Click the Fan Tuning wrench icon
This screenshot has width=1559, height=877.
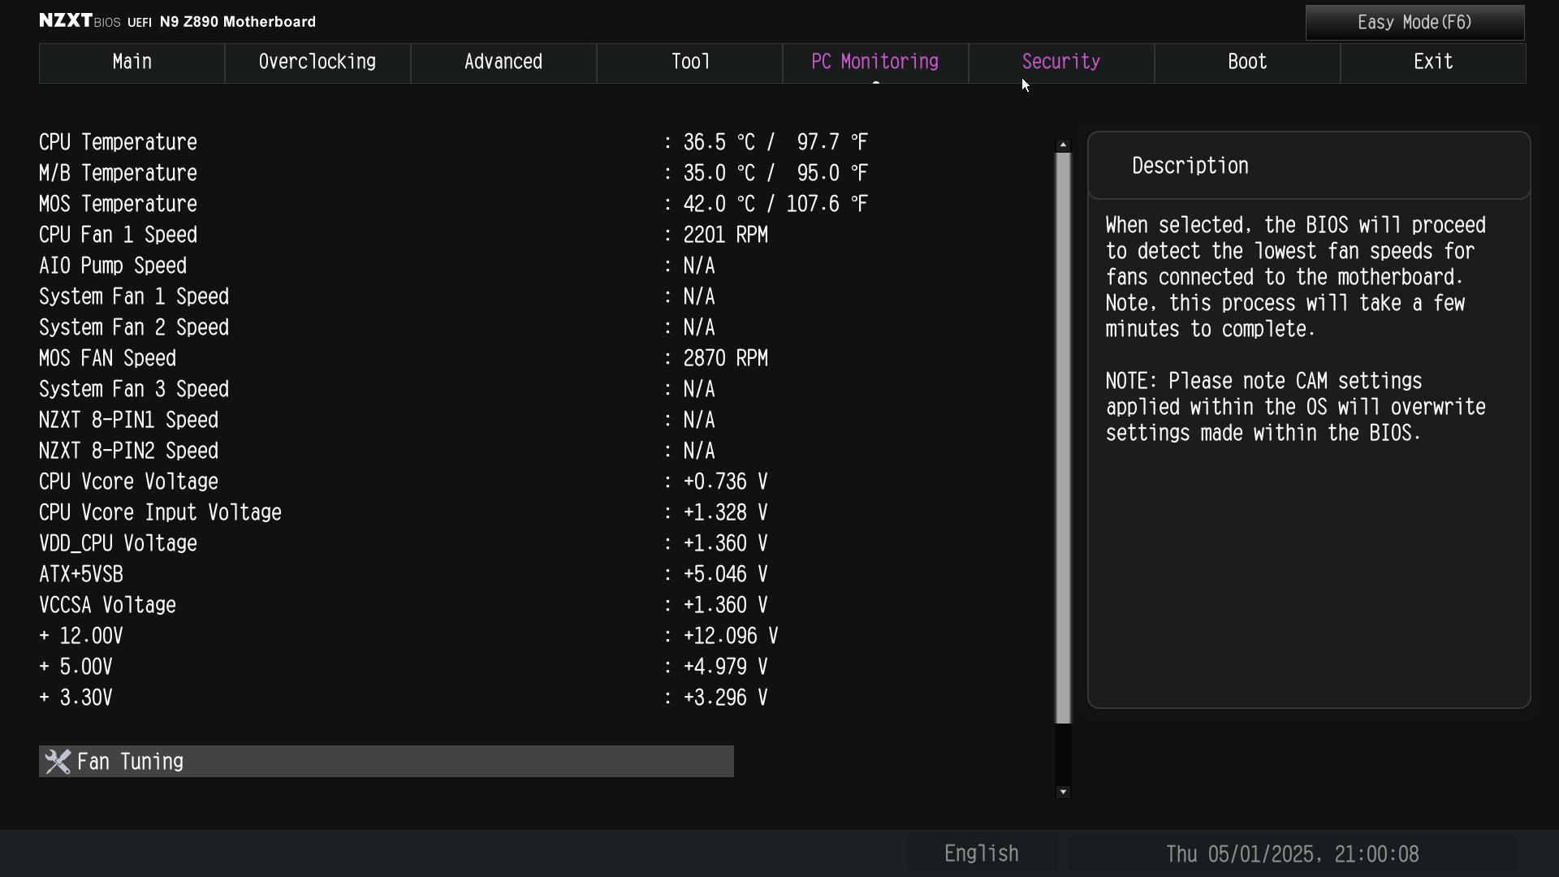58,762
